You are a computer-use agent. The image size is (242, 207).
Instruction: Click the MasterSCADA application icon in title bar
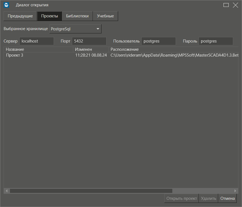[x=6, y=5]
